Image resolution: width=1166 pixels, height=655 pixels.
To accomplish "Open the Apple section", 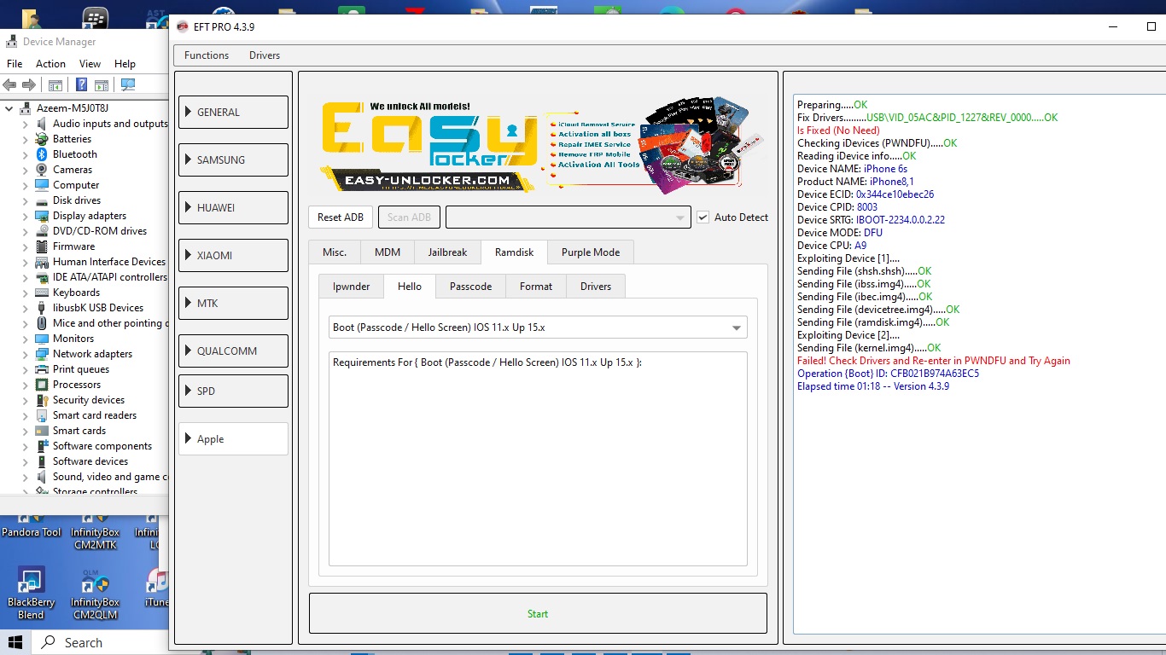I will [x=233, y=439].
